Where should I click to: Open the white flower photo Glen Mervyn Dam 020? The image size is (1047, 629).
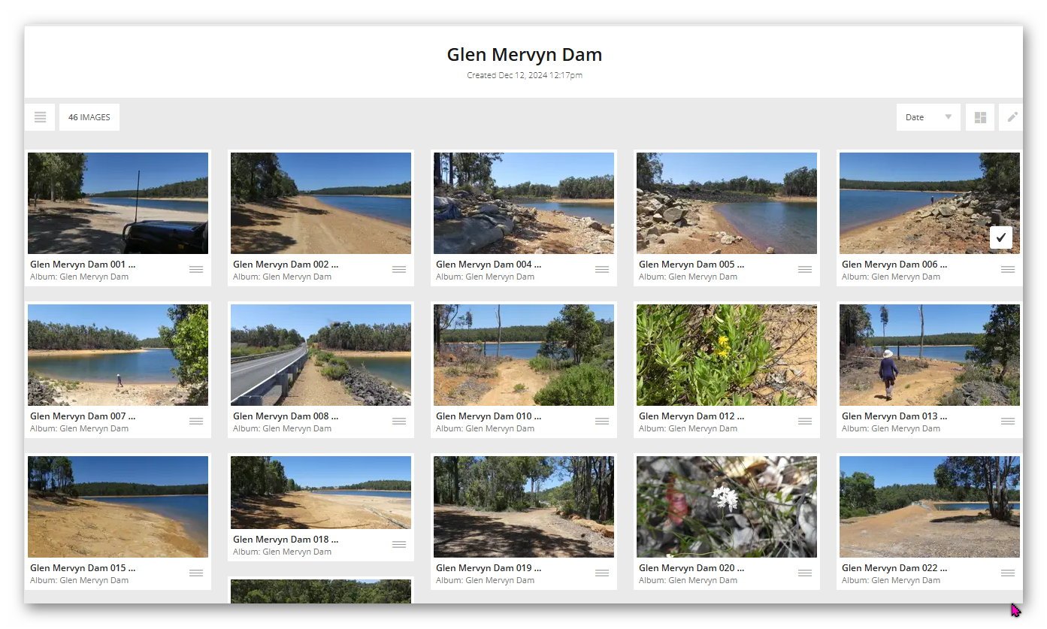pyautogui.click(x=727, y=507)
